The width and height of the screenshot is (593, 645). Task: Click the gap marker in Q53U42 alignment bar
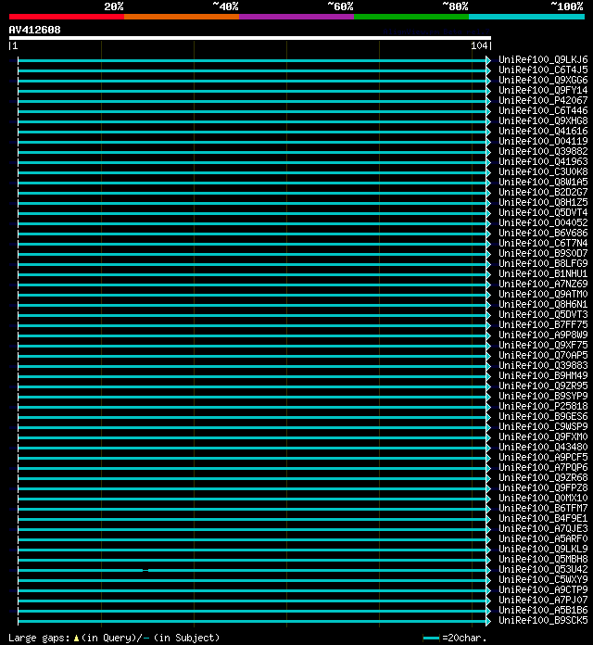pyautogui.click(x=145, y=571)
